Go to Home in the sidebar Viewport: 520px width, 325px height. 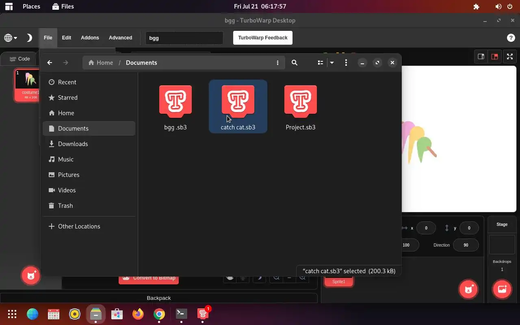click(x=89, y=113)
